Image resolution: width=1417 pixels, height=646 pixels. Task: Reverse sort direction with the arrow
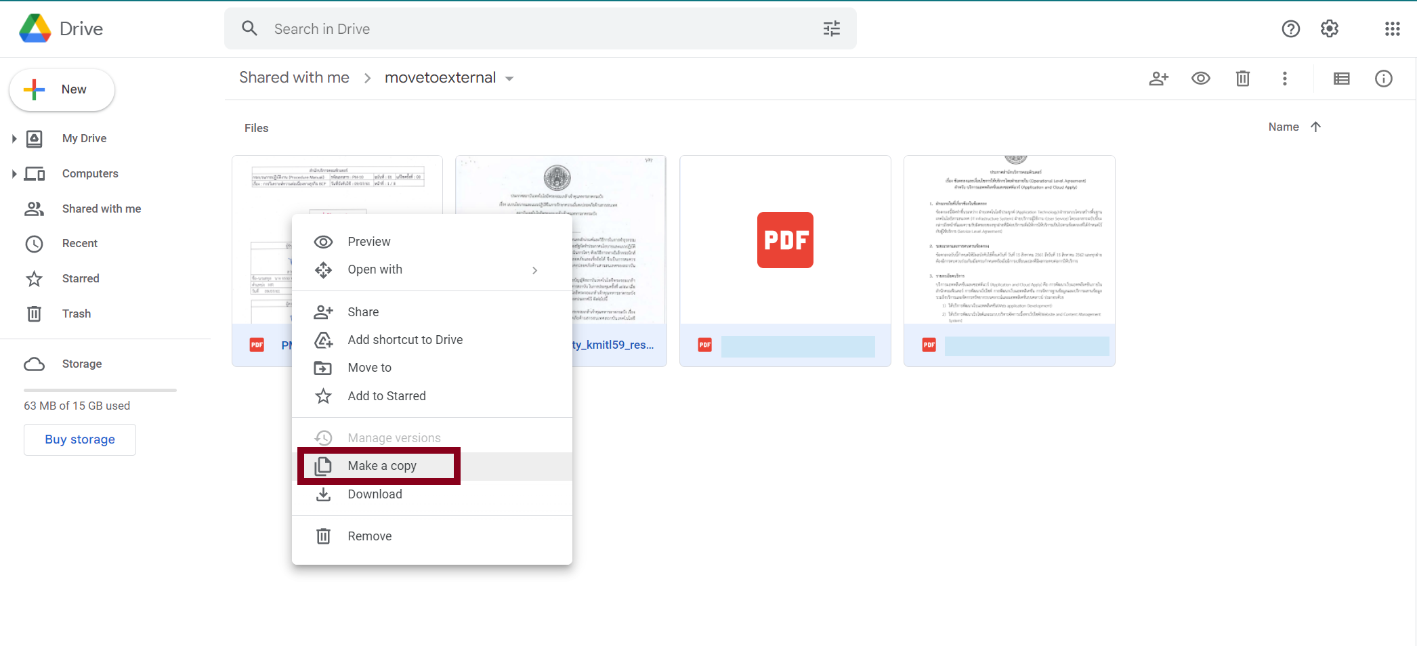pyautogui.click(x=1315, y=127)
